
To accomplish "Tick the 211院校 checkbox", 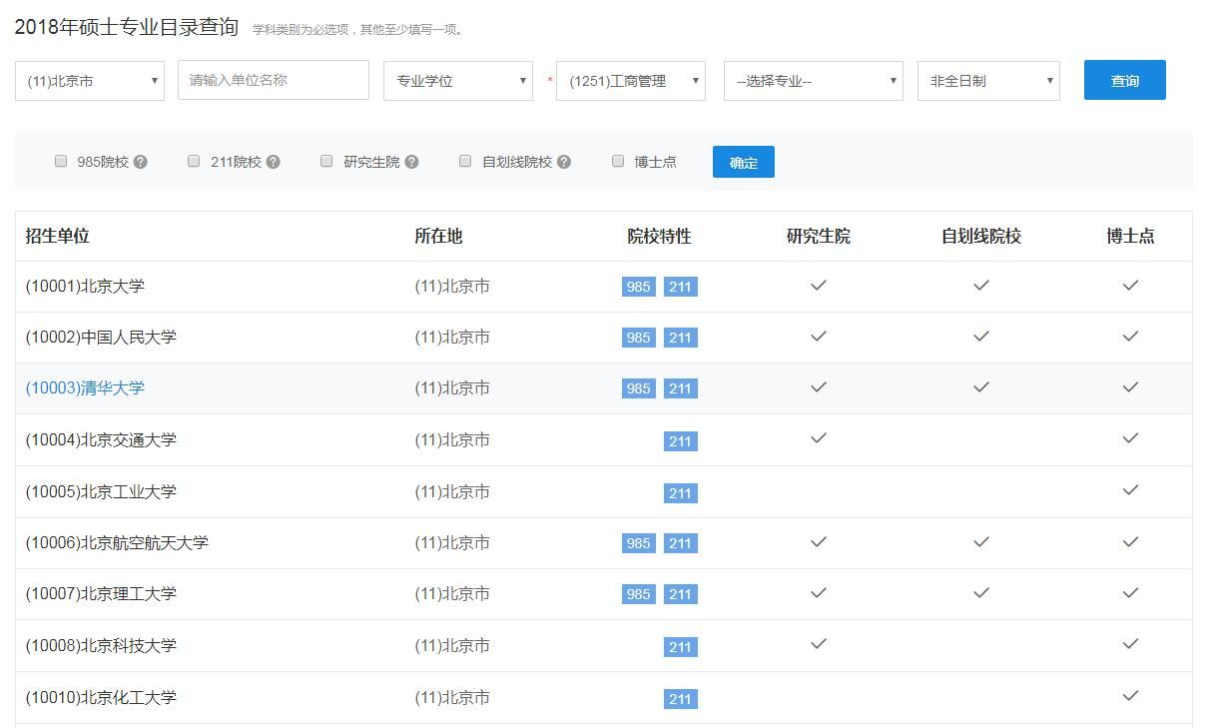I will coord(194,161).
